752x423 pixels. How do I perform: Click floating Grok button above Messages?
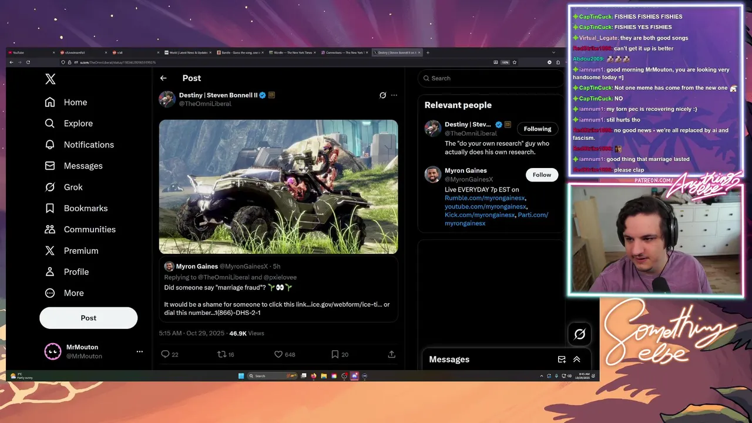pyautogui.click(x=579, y=334)
